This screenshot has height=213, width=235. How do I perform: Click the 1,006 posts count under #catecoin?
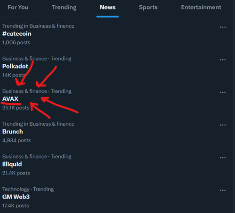(x=16, y=43)
